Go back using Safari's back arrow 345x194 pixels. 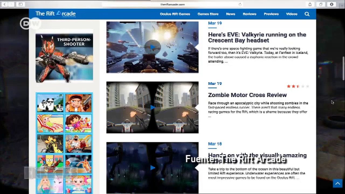point(5,4)
